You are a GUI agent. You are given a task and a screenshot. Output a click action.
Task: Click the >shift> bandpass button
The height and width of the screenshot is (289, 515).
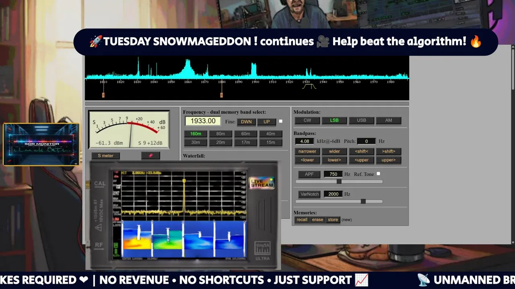click(x=388, y=151)
